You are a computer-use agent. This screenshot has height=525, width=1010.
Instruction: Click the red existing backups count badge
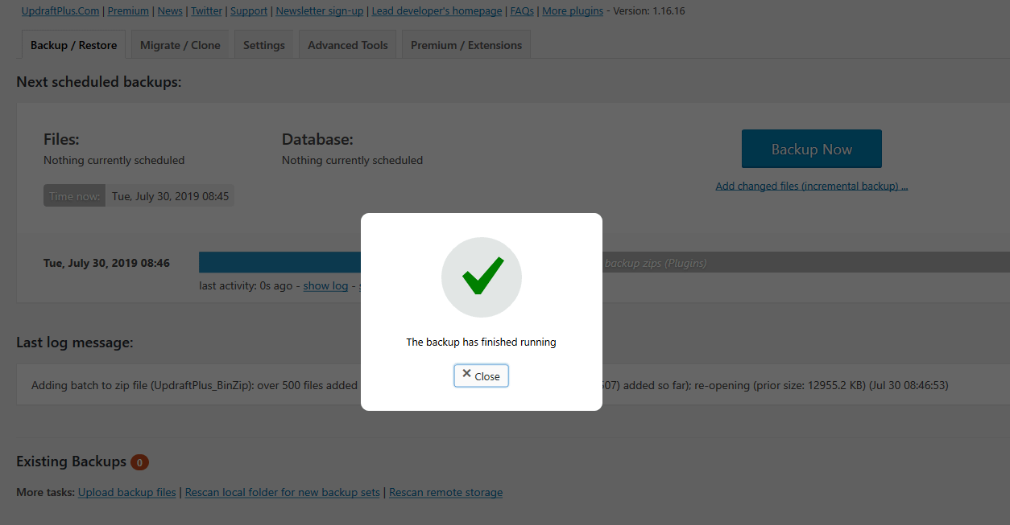pos(139,462)
